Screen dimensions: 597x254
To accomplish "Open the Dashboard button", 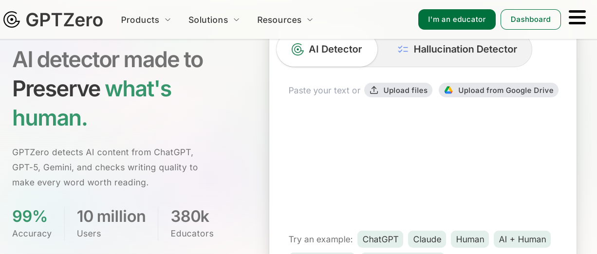I will pyautogui.click(x=530, y=19).
